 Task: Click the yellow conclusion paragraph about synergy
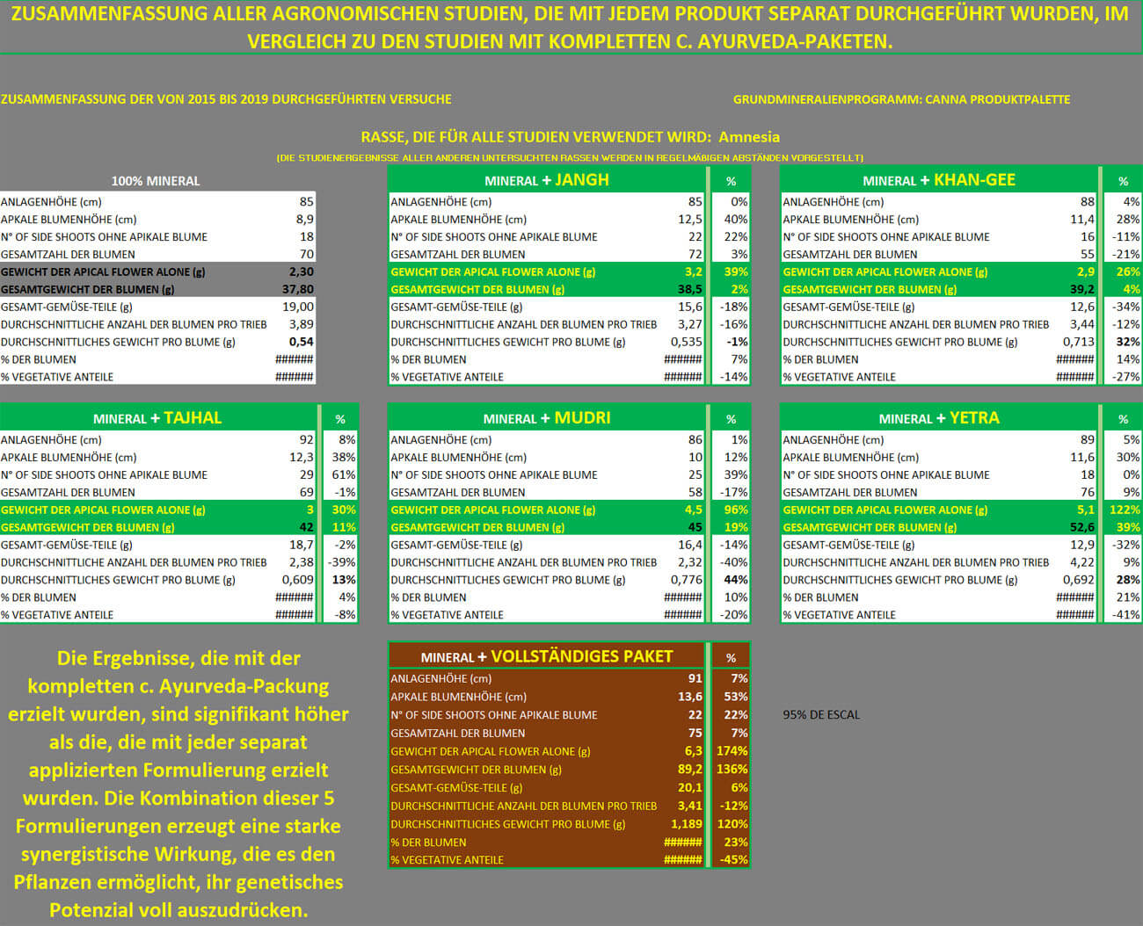pos(178,784)
